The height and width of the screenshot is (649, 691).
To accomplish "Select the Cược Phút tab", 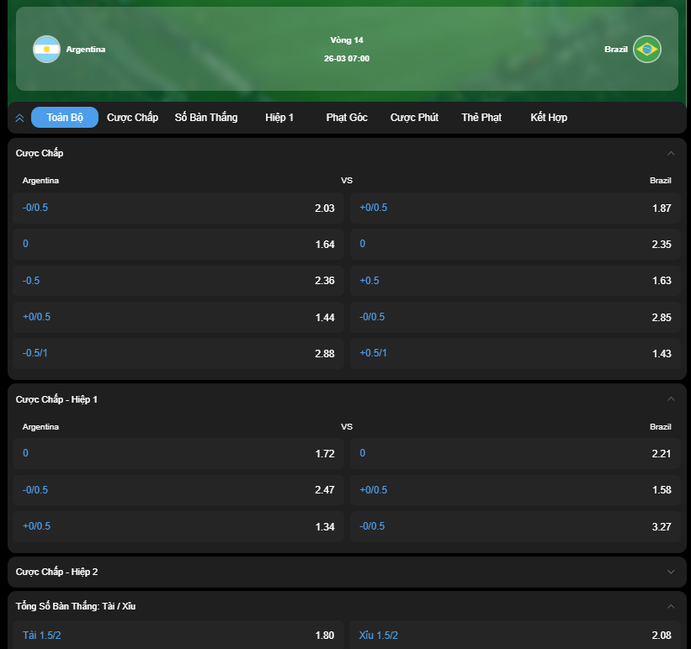I will coord(414,117).
